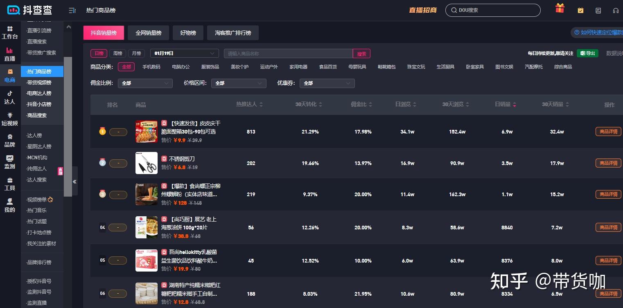Image resolution: width=623 pixels, height=308 pixels.
Task: Sort the table by 日销量
Action: (506, 104)
